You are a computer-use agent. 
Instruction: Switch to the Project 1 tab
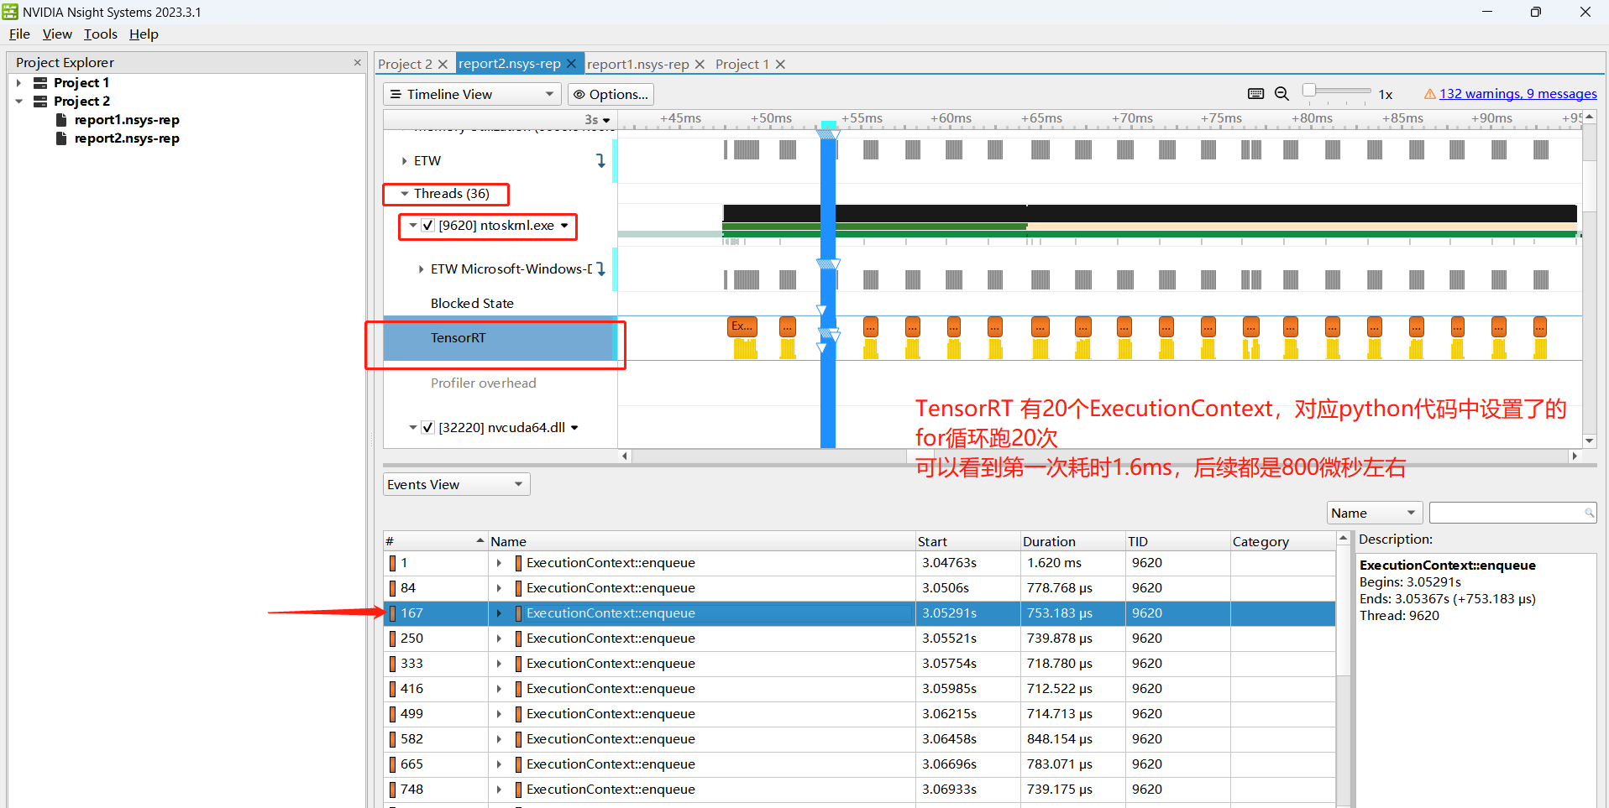tap(742, 65)
